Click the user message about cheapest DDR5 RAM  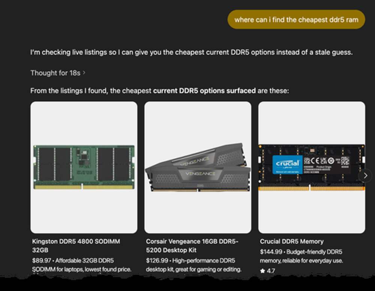[296, 19]
